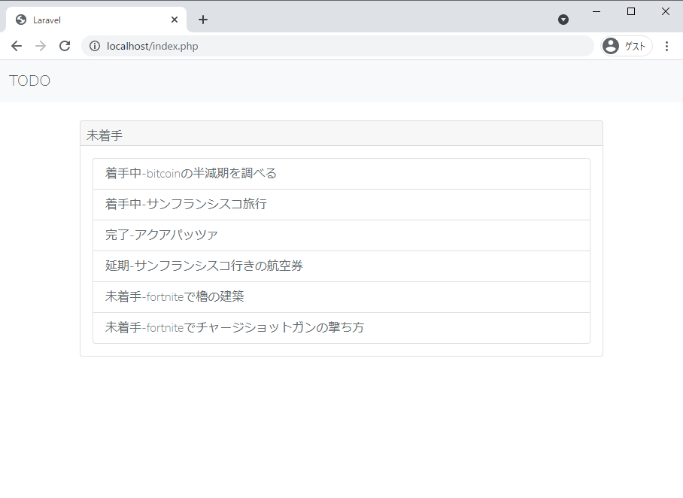The width and height of the screenshot is (683, 498).
Task: Open a new browser tab
Action: pyautogui.click(x=202, y=20)
